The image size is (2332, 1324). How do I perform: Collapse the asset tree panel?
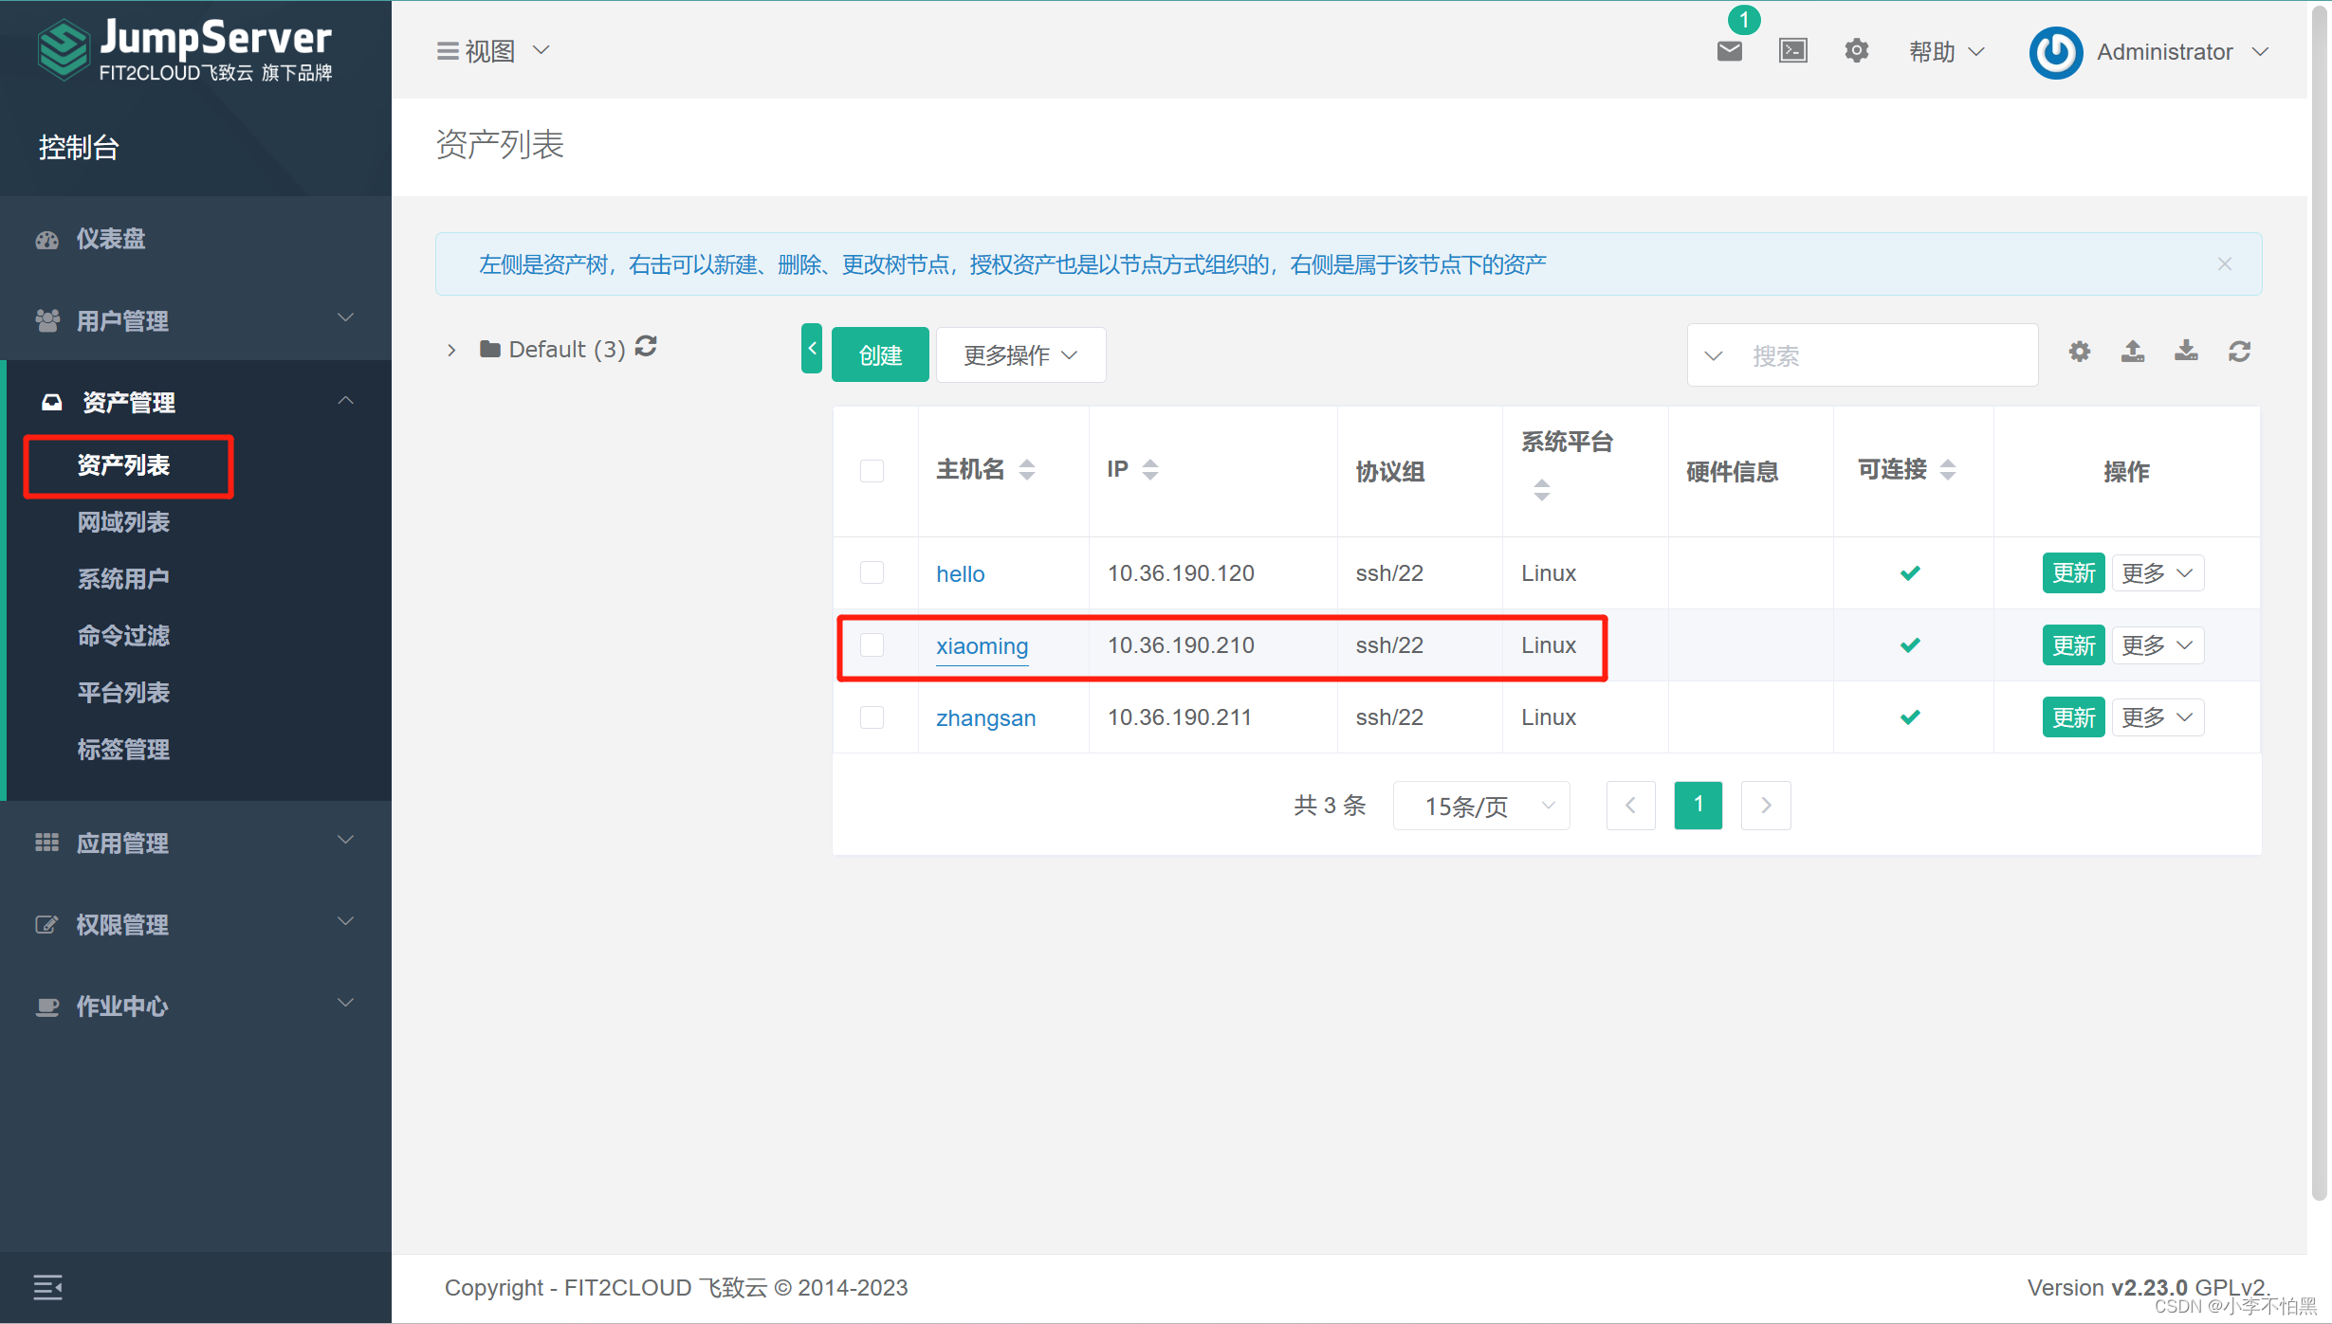point(812,349)
